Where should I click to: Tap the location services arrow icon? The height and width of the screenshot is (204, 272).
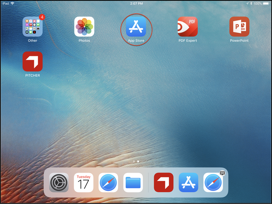247,3
